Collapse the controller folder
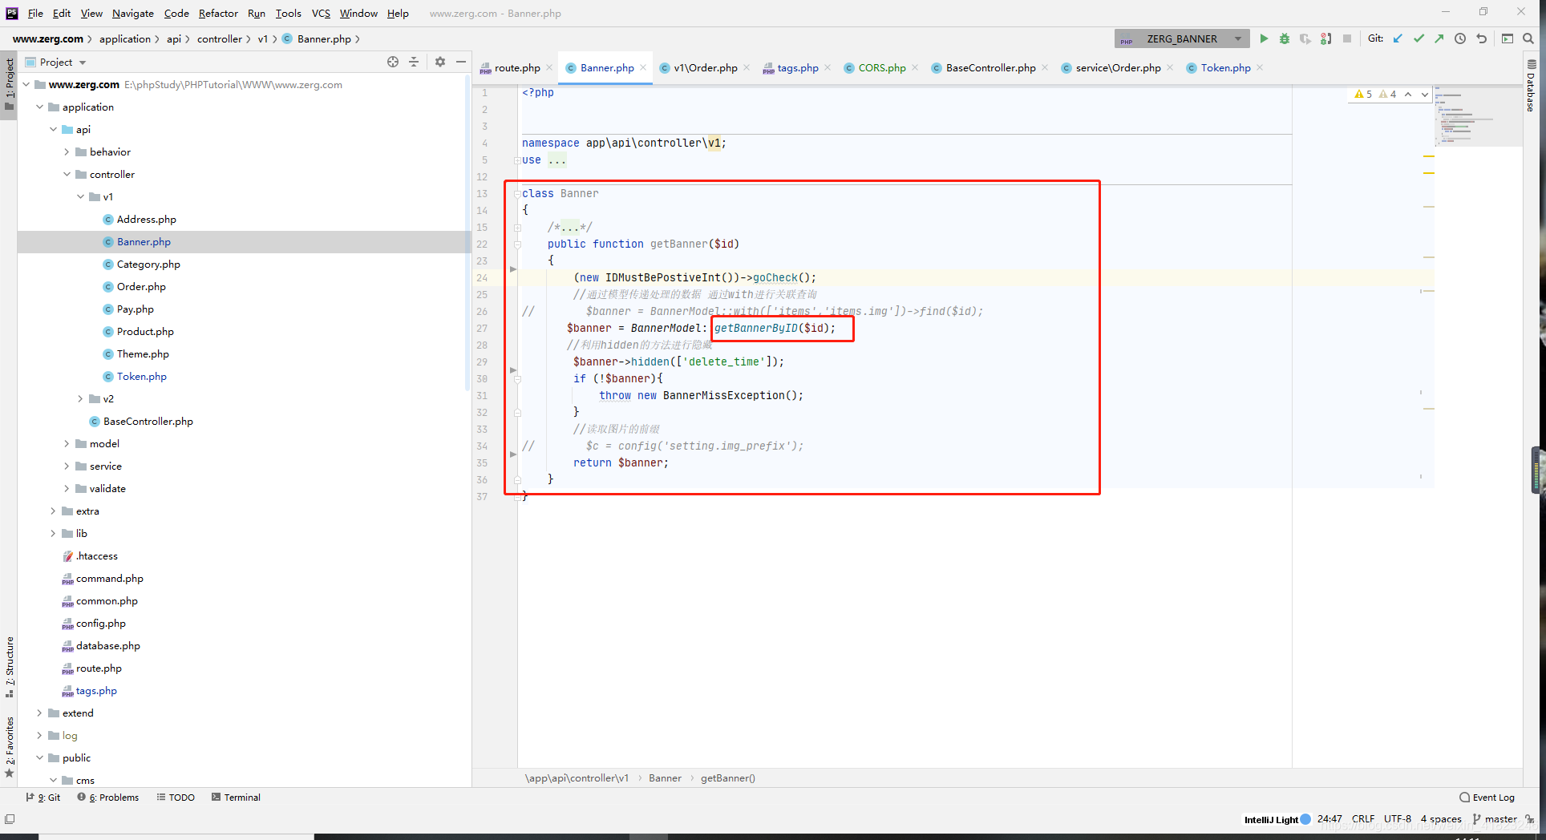This screenshot has height=840, width=1546. [67, 174]
